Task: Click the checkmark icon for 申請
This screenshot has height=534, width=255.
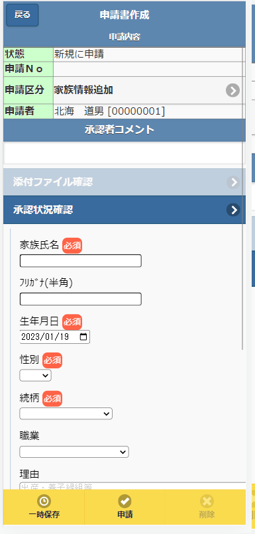Action: [125, 501]
